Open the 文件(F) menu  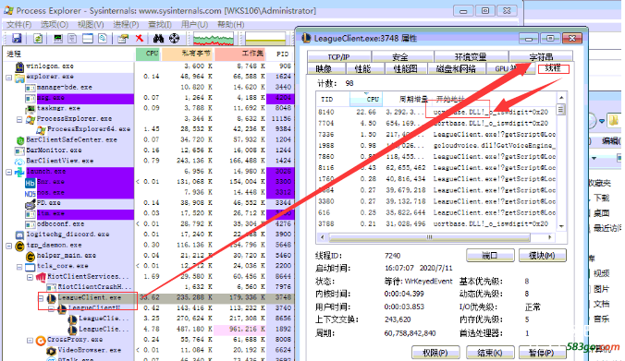(18, 24)
